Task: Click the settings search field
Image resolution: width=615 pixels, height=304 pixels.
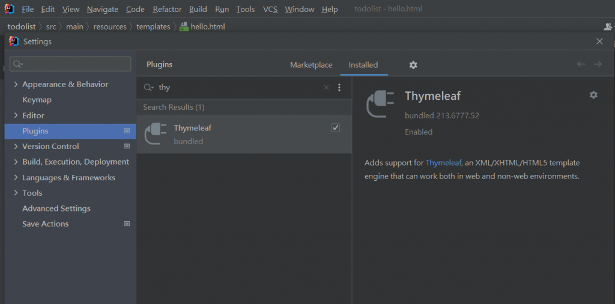Action: tap(71, 64)
